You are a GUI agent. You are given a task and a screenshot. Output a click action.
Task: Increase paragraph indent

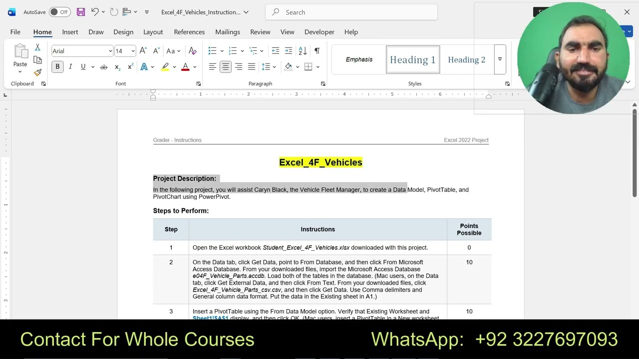(289, 51)
